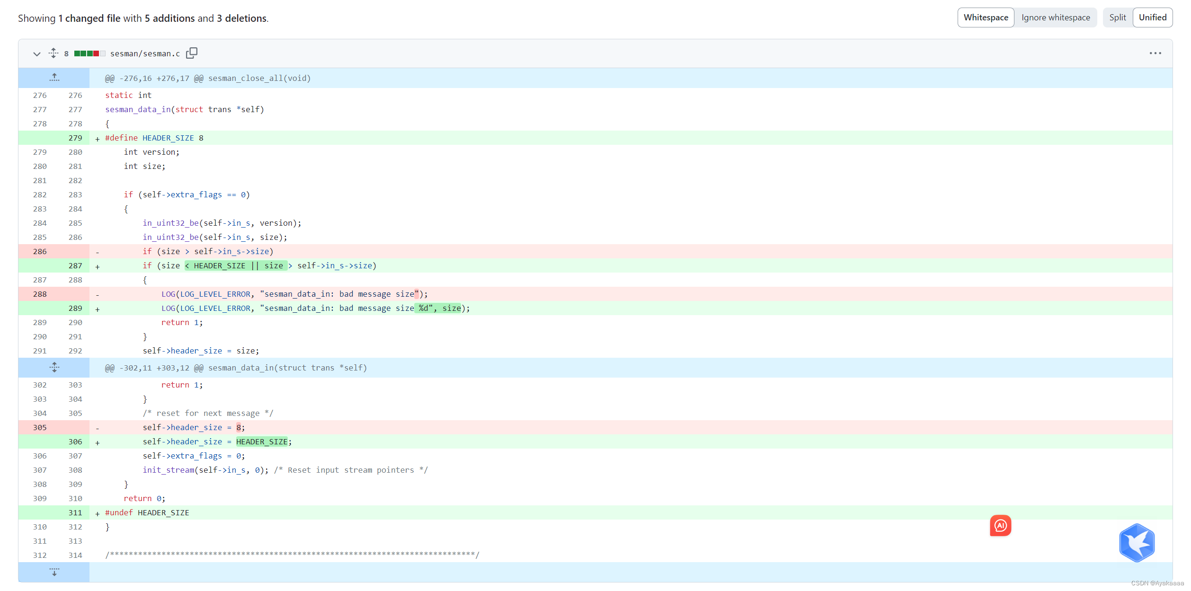Copy the sesman/sesman.c file path

click(x=192, y=53)
